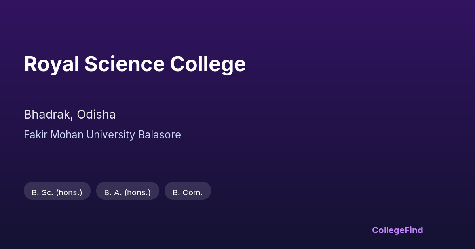Click the word "University" in the affiliation line

click(110, 135)
